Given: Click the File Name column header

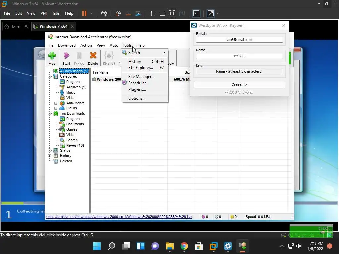Looking at the screenshot, I should point(101,72).
